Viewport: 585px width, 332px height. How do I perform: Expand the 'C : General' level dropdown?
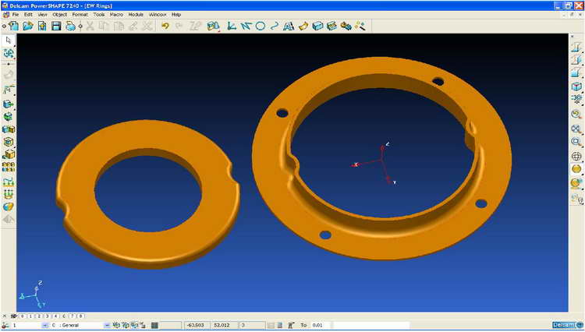pos(105,325)
